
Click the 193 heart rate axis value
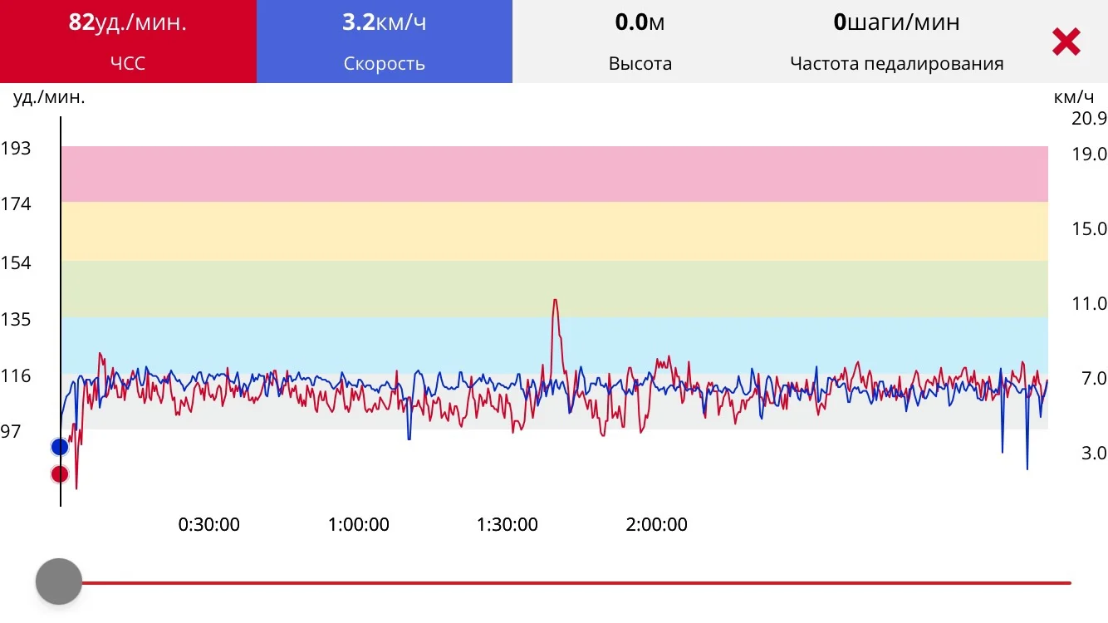point(16,149)
